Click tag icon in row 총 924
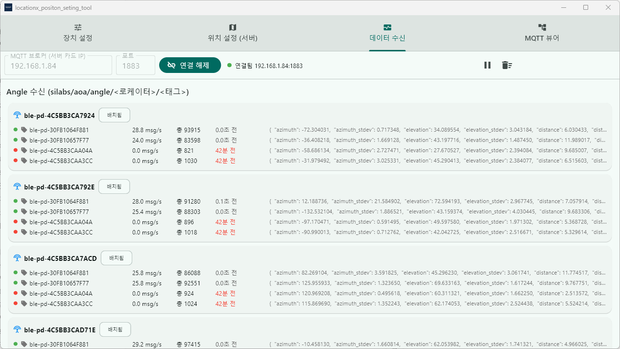 (x=24, y=294)
